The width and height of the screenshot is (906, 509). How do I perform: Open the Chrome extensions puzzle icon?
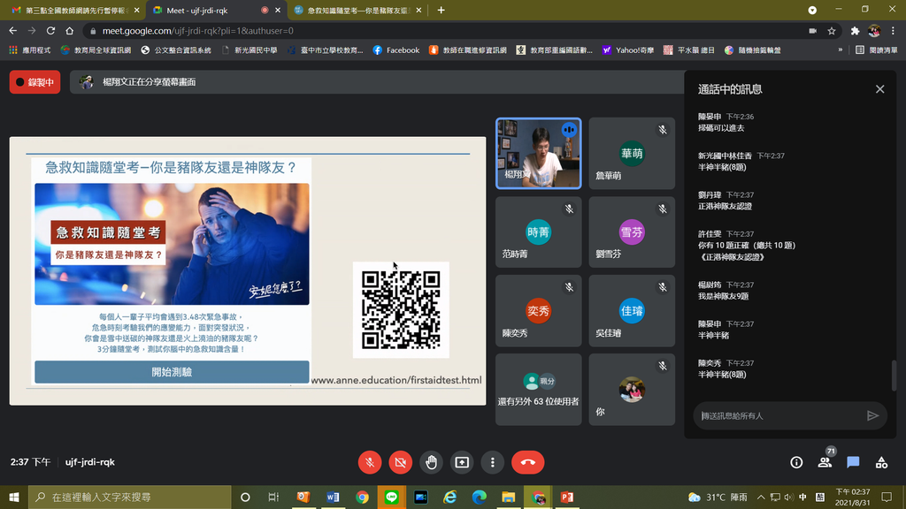click(x=856, y=31)
